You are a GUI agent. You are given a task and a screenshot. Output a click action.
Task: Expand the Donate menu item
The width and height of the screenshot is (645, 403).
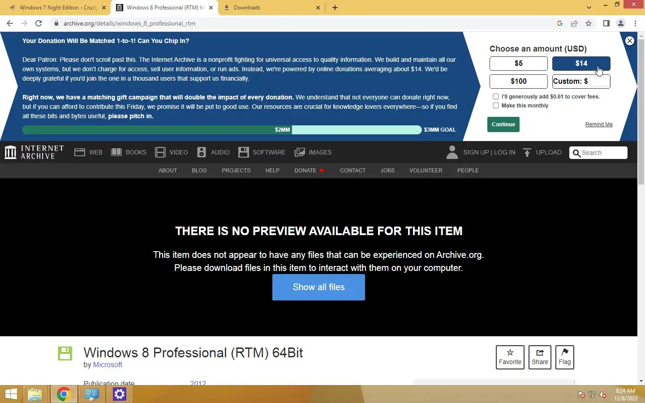pyautogui.click(x=309, y=171)
